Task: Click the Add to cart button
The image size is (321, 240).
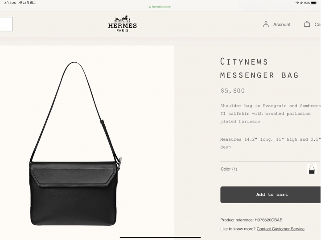Action: point(271,195)
